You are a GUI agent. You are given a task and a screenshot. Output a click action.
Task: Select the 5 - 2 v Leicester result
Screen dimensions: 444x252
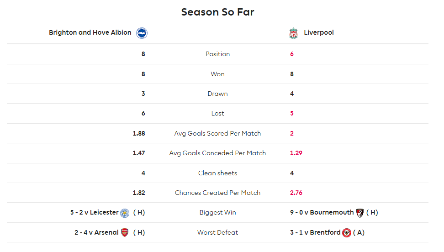click(94, 212)
